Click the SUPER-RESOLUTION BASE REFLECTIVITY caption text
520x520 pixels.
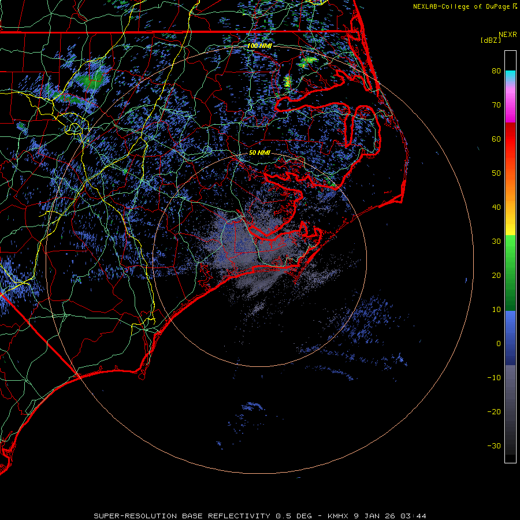182,516
